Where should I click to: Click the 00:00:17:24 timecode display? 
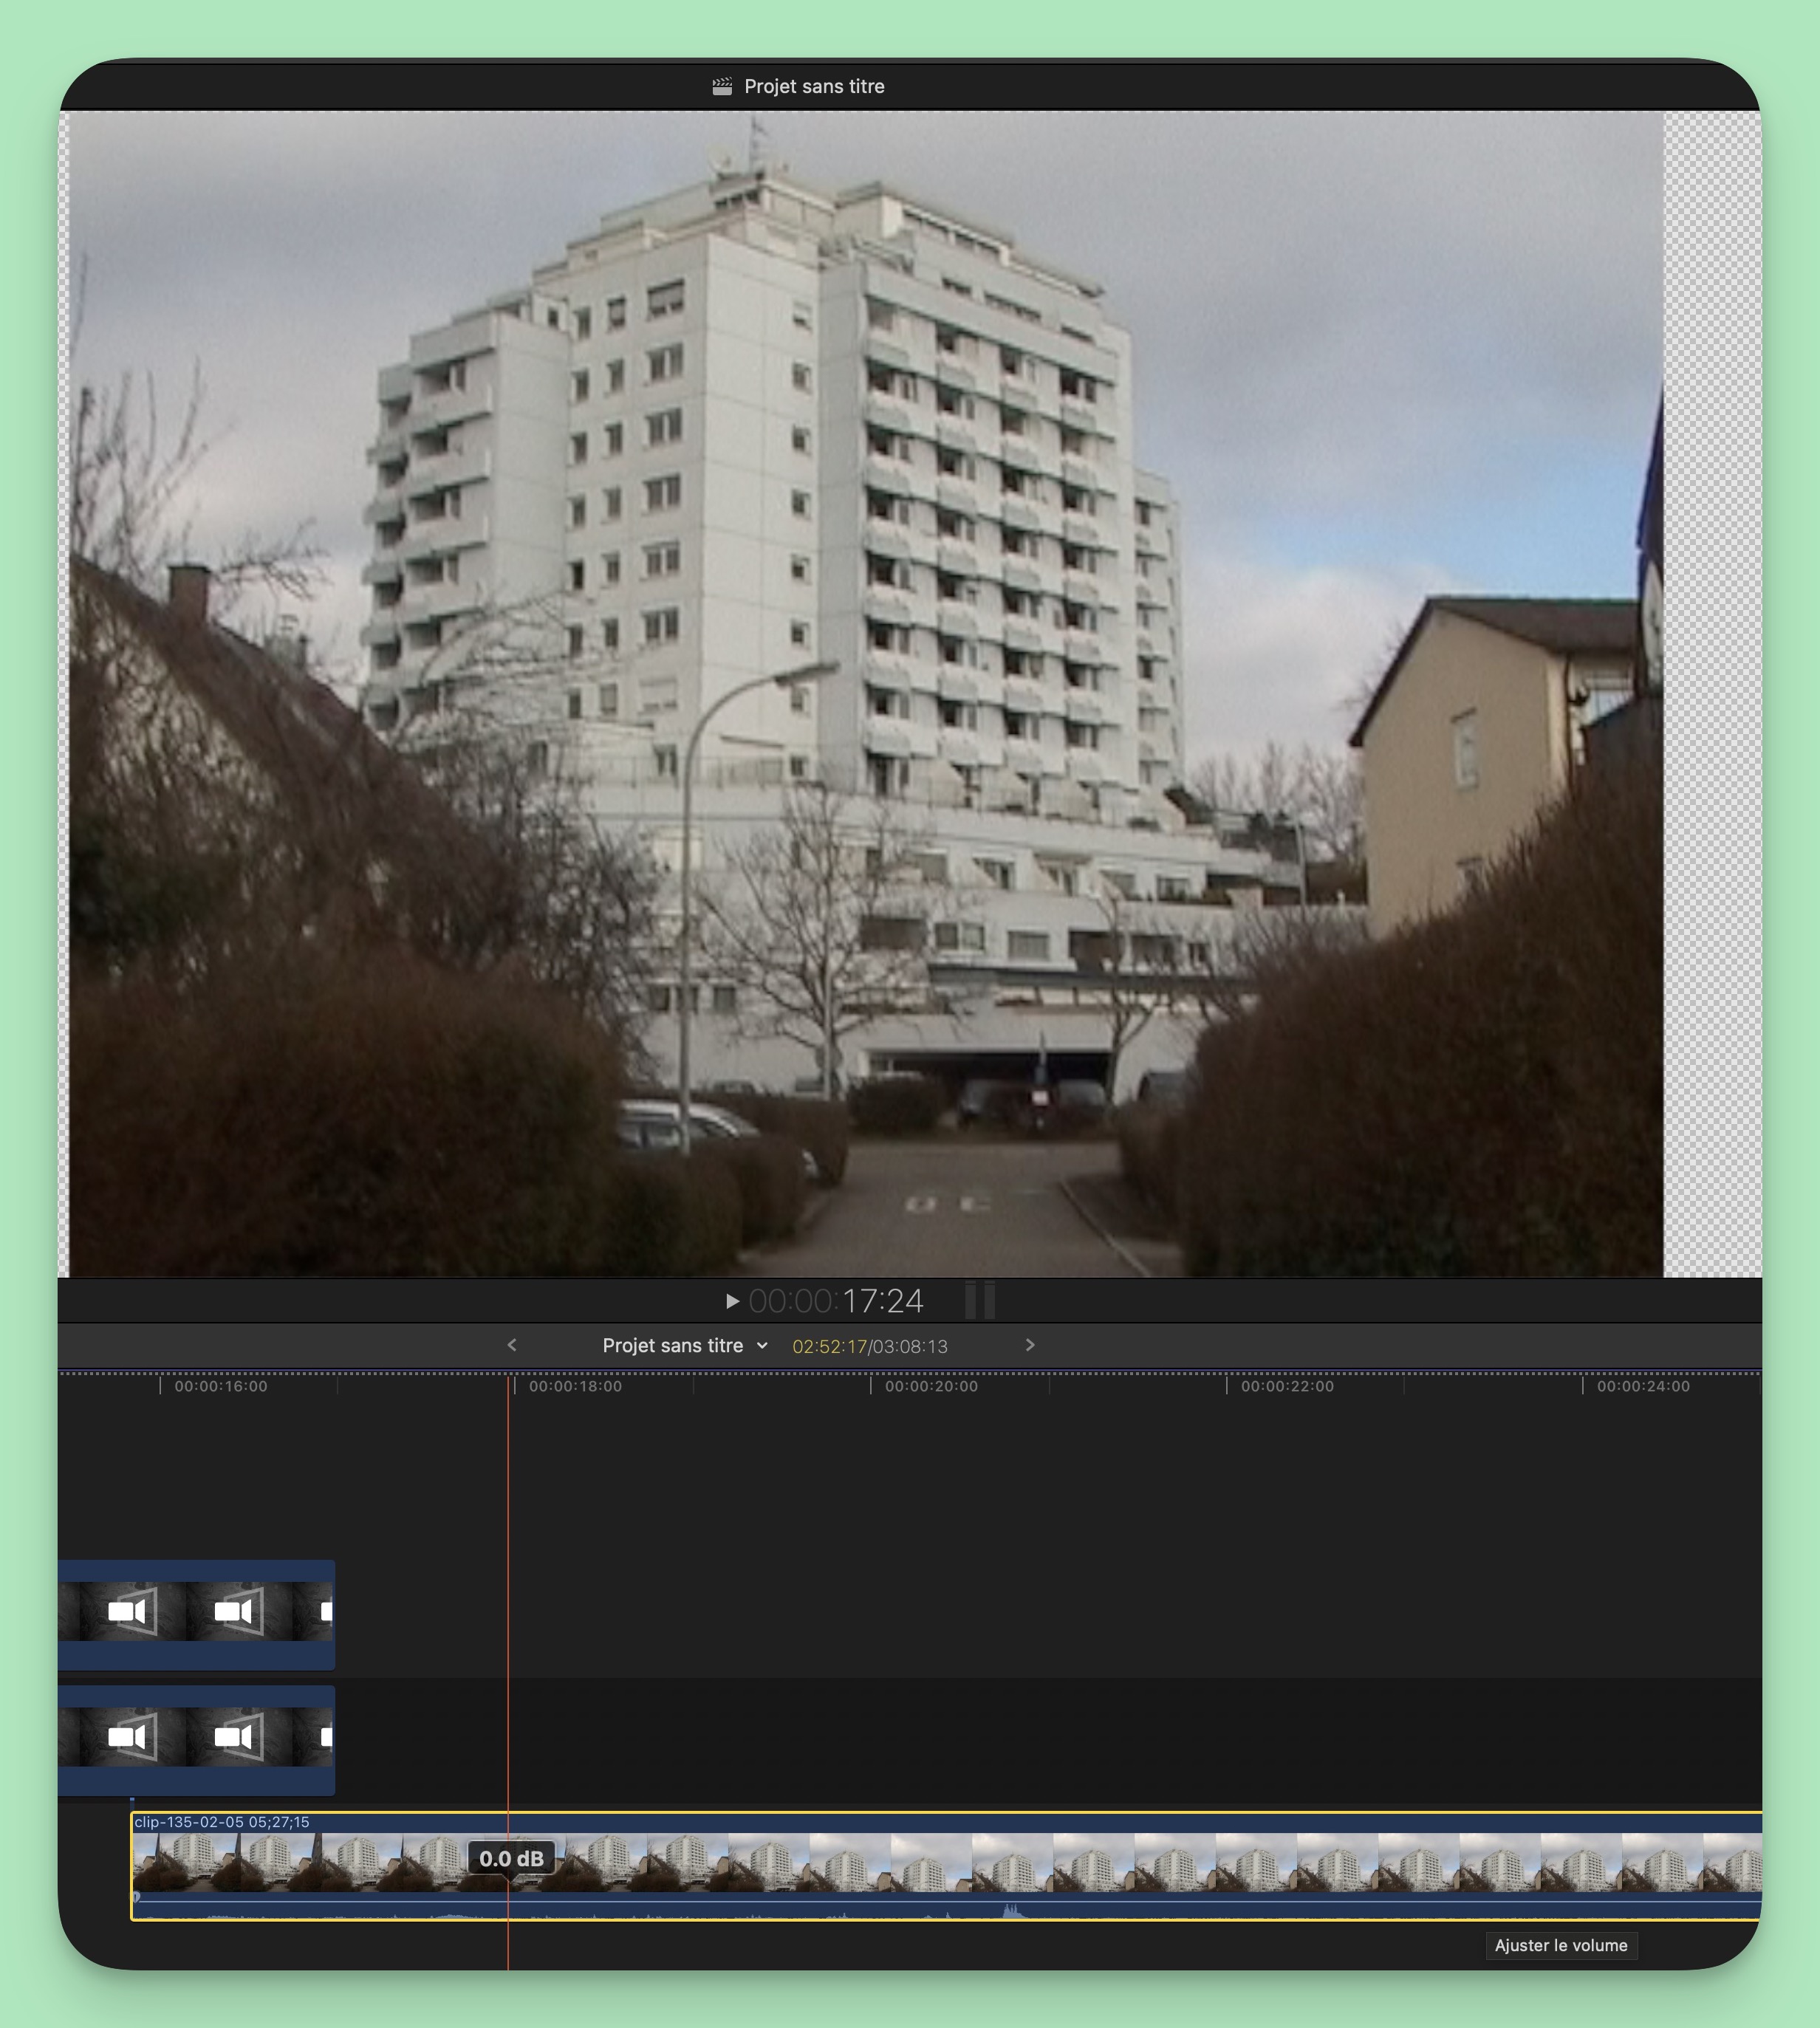[x=836, y=1301]
